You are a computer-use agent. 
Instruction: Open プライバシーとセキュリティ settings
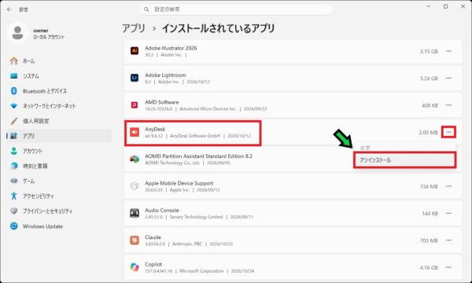(x=59, y=211)
